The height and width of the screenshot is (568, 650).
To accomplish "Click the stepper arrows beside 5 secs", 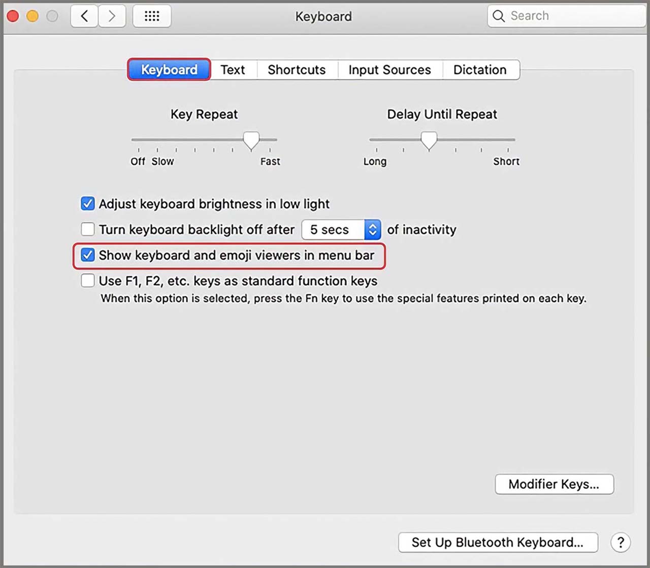I will [x=373, y=229].
